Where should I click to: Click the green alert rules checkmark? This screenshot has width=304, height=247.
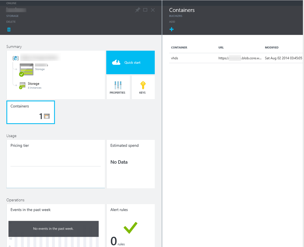click(130, 228)
